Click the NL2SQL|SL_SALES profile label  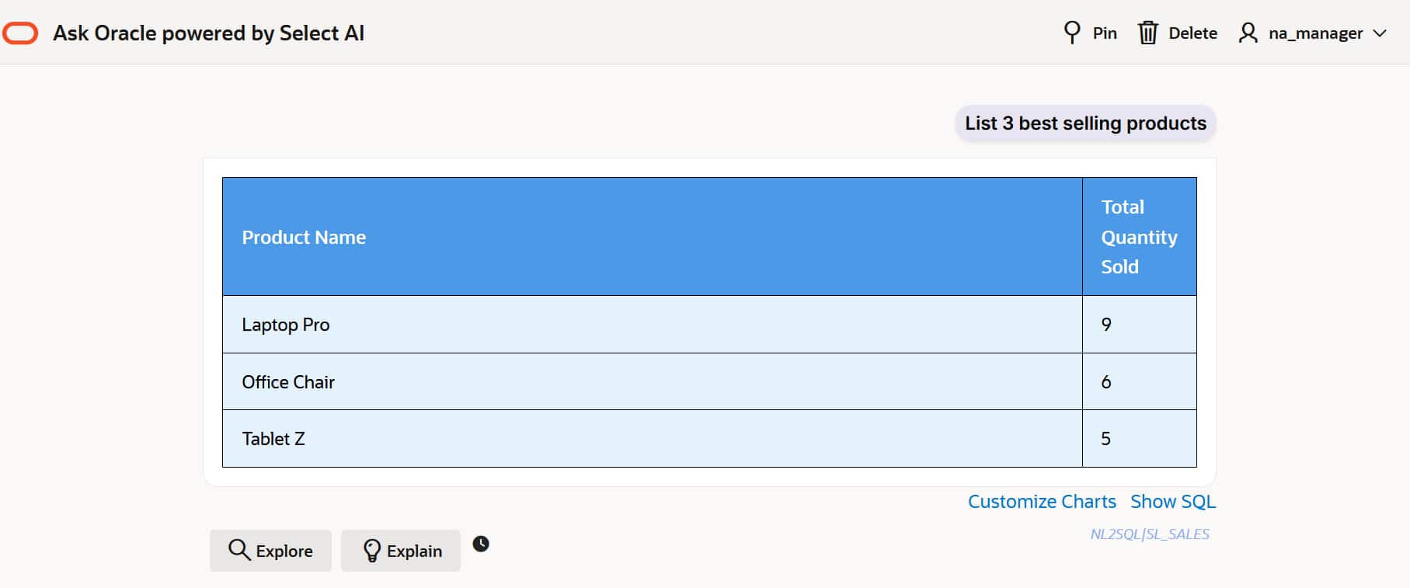click(1149, 534)
